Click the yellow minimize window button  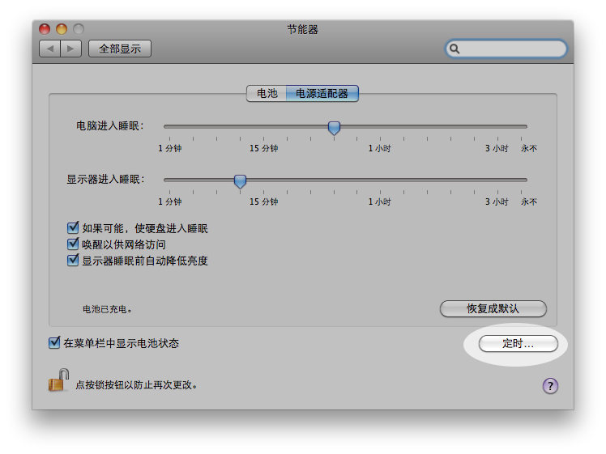tap(62, 29)
